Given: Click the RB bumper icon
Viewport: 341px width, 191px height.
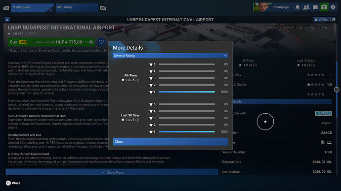Looking at the screenshot, I should coord(103,8).
